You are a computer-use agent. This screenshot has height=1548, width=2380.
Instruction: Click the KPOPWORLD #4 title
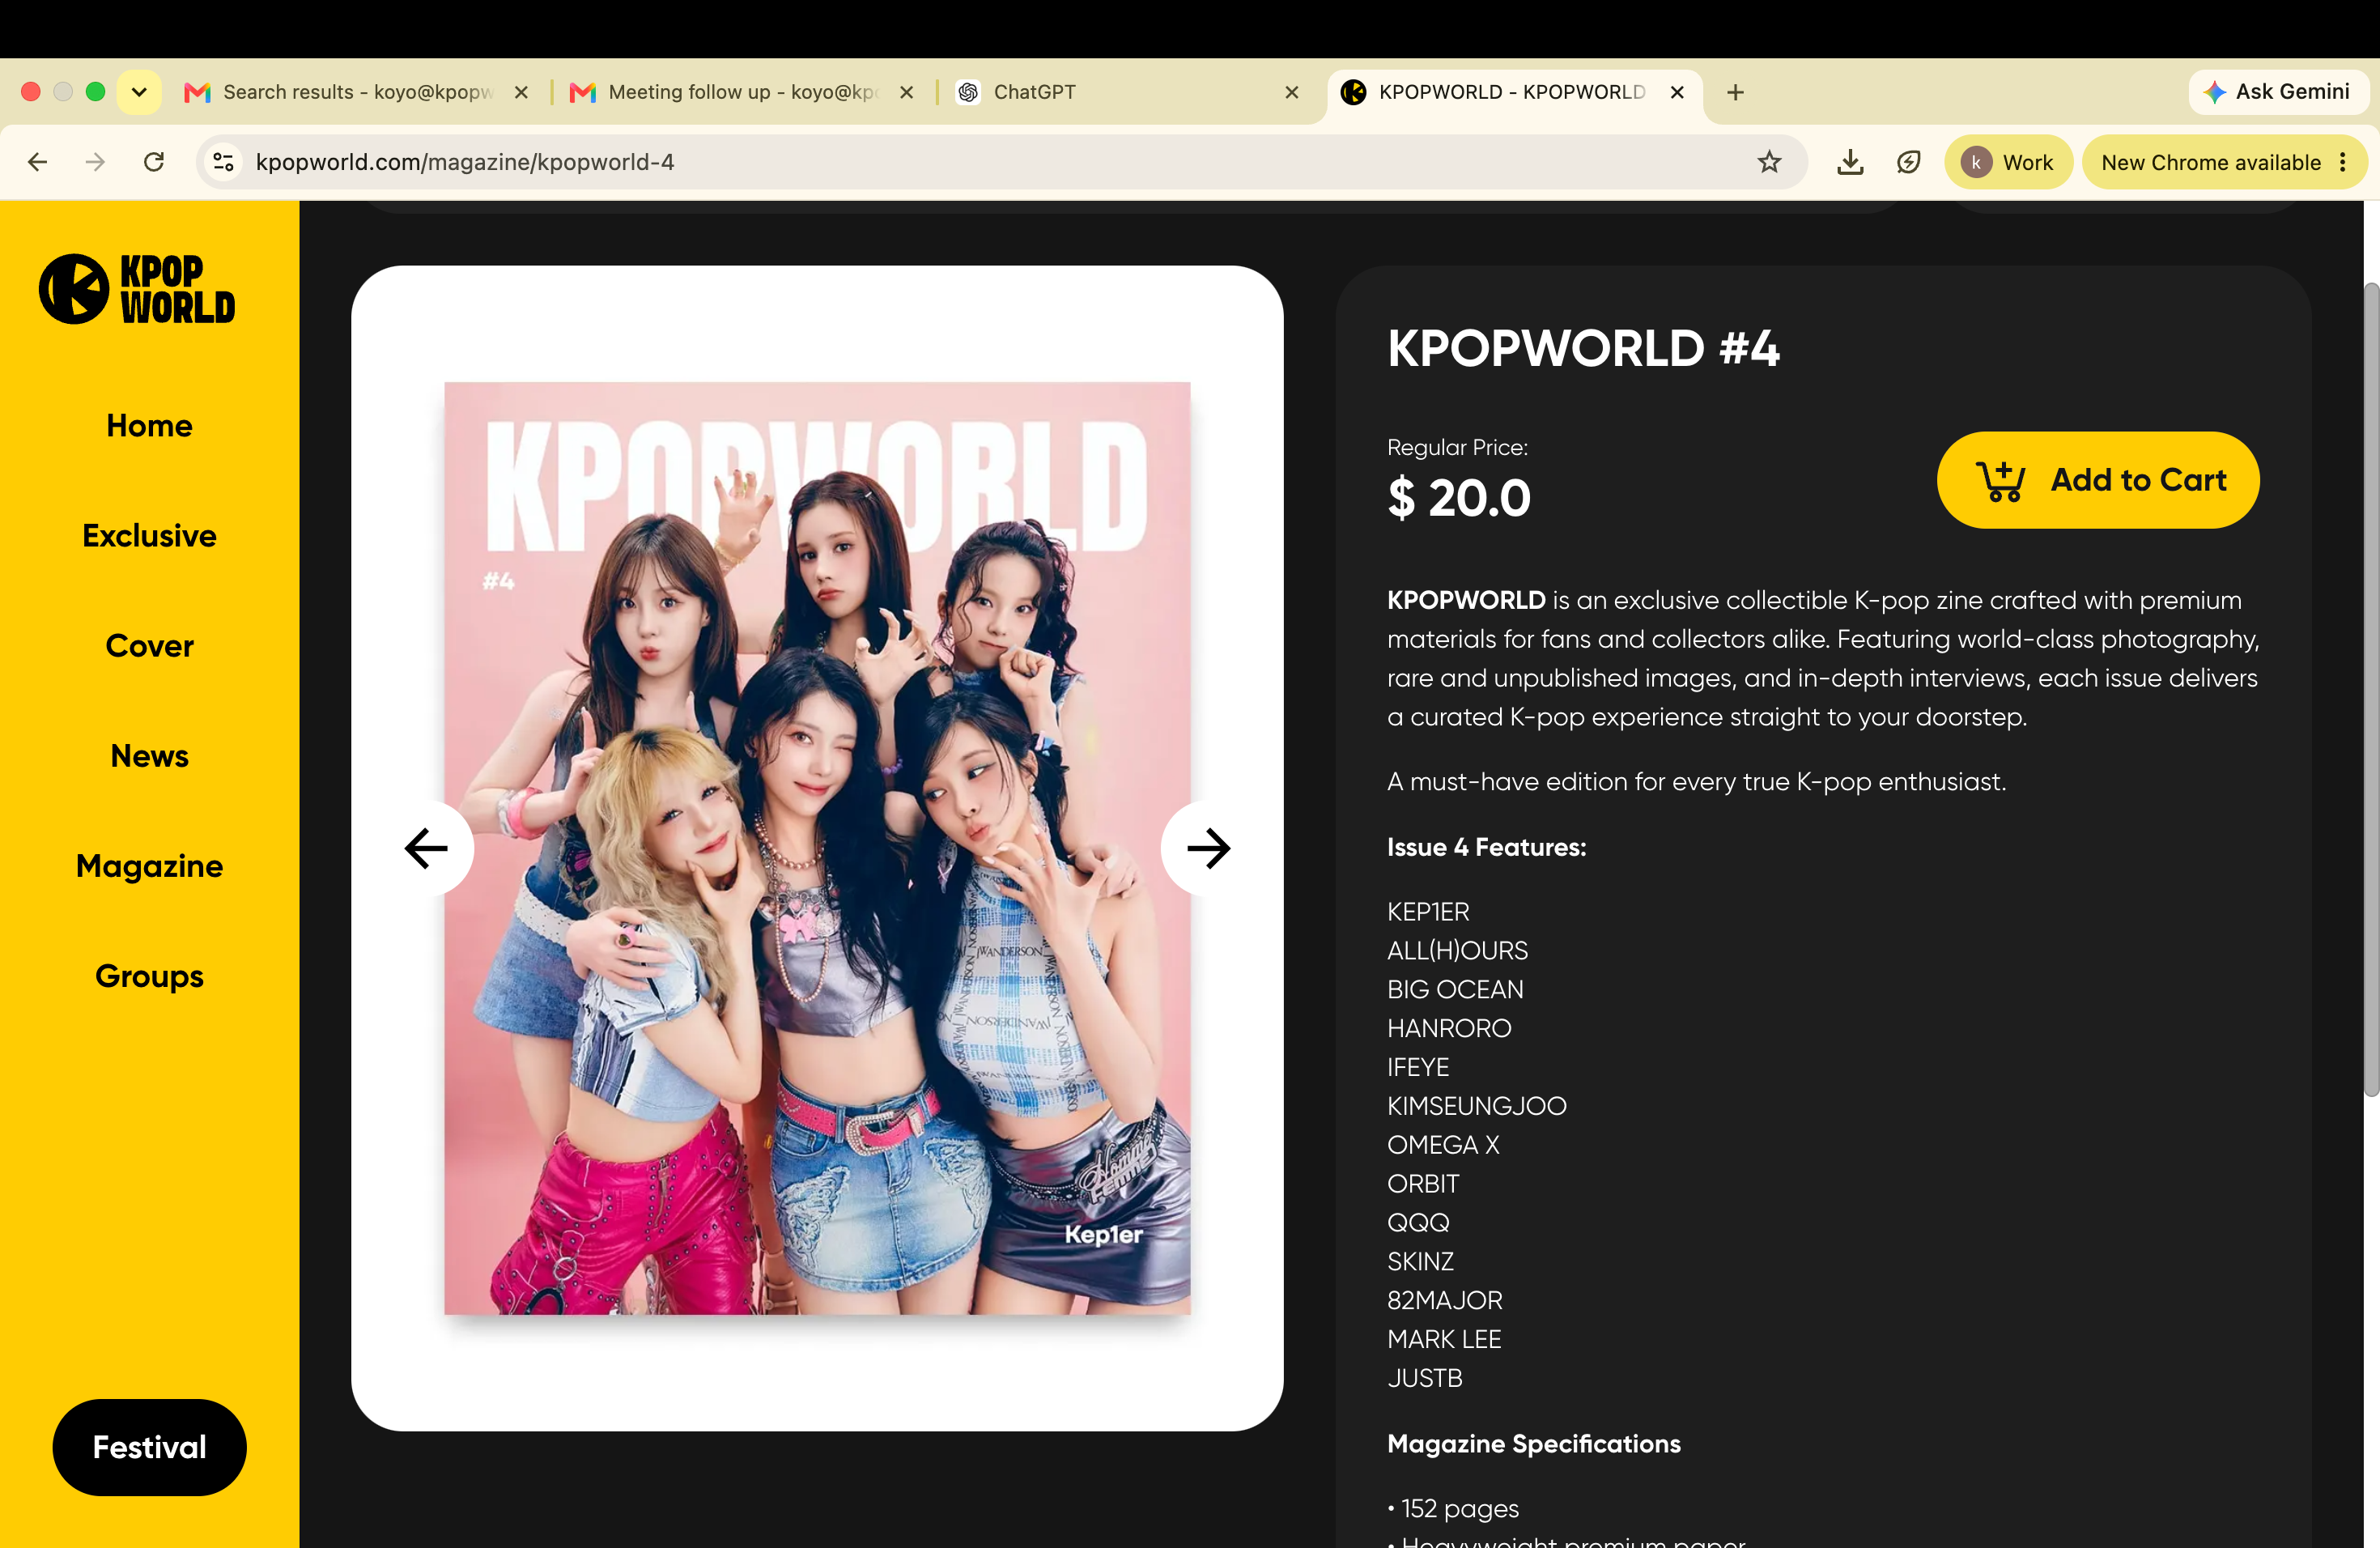pos(1583,348)
